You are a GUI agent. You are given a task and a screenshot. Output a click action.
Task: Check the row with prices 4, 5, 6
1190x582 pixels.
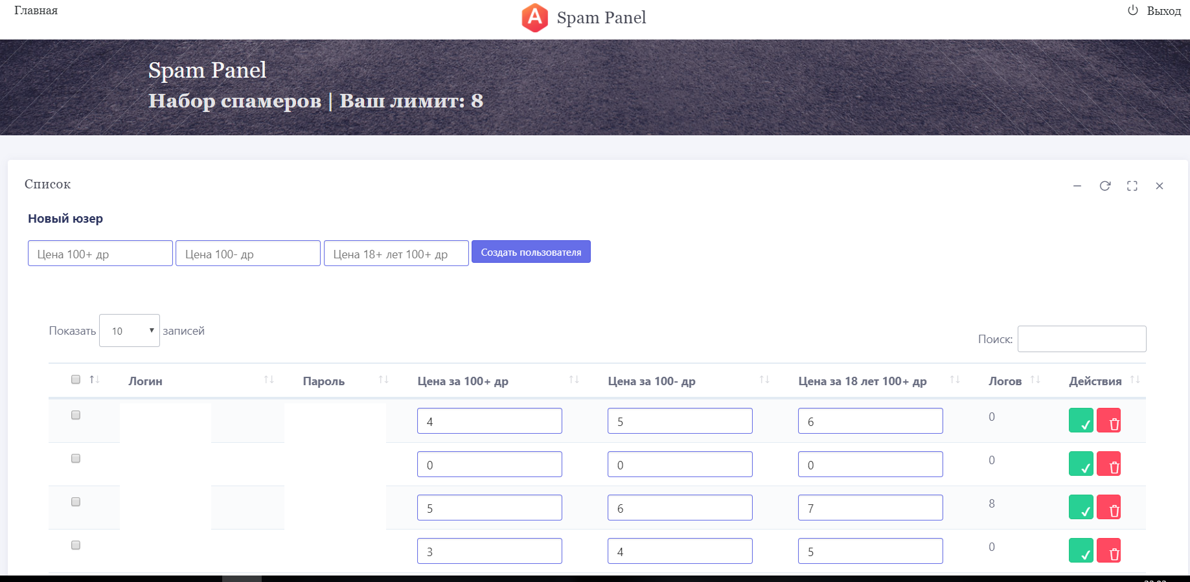tap(76, 415)
